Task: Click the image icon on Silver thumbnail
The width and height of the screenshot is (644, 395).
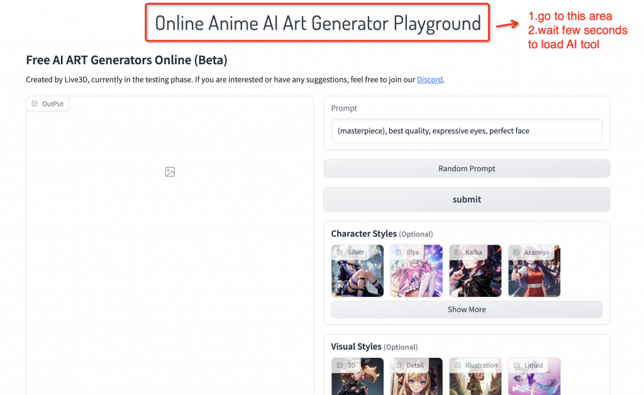Action: [340, 252]
